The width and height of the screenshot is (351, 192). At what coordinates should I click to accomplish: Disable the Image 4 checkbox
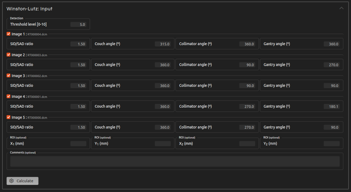[x=8, y=96]
